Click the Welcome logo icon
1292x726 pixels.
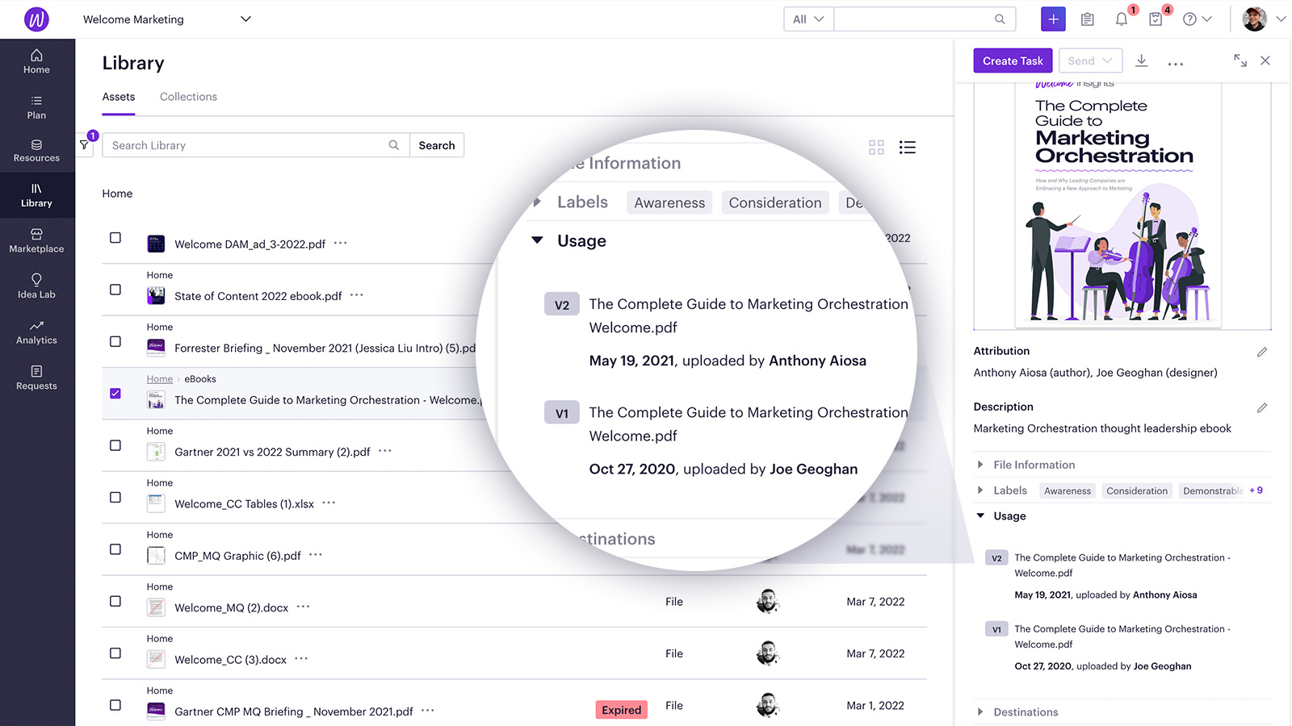(37, 19)
